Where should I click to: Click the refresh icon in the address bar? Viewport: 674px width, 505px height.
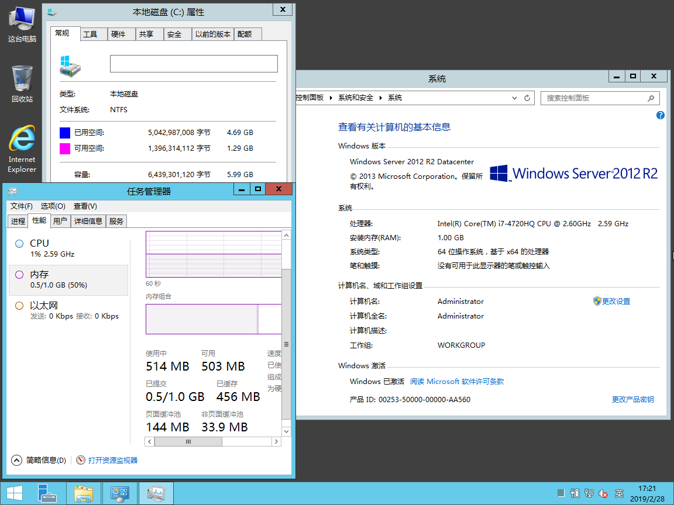coord(527,98)
